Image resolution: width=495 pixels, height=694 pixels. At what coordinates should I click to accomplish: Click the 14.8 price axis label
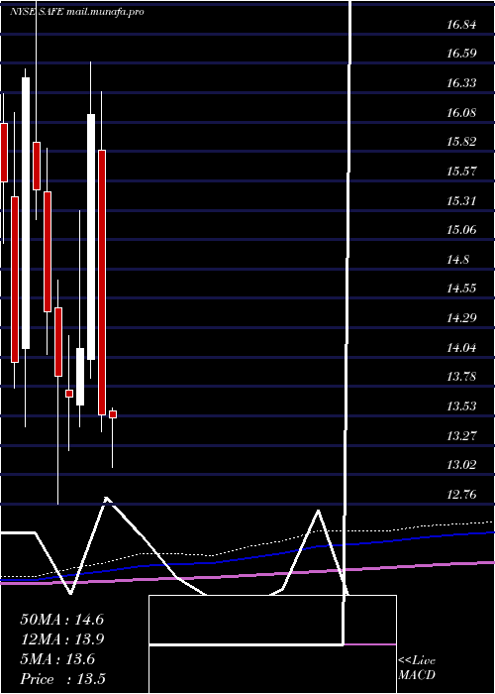(x=457, y=260)
